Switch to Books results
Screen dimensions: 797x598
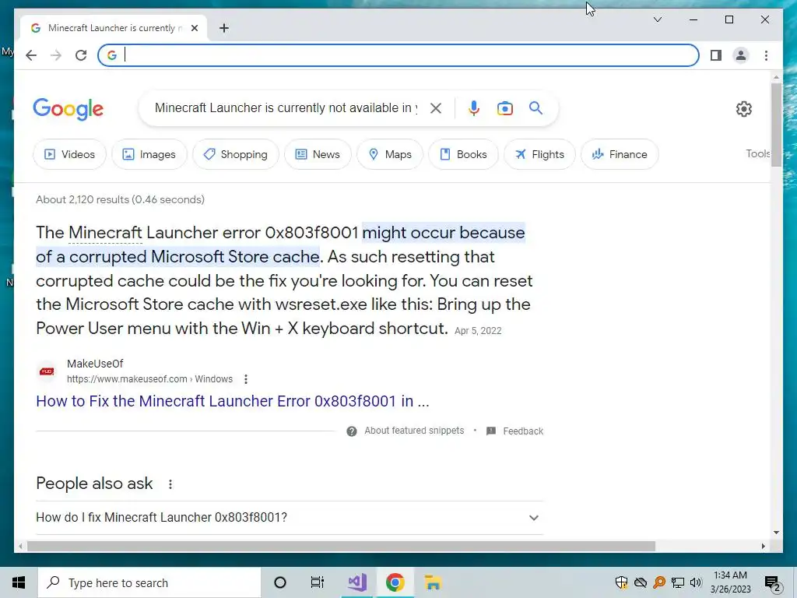(463, 155)
